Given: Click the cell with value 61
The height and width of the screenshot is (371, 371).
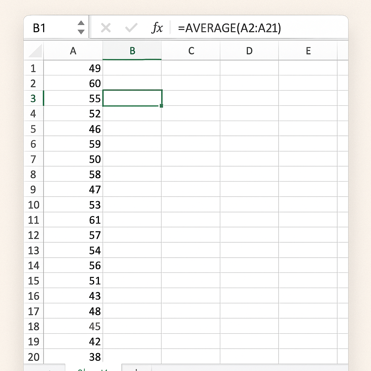Looking at the screenshot, I should (x=73, y=220).
